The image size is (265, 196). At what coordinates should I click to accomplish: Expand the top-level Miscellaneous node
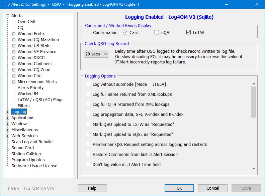tap(7, 130)
